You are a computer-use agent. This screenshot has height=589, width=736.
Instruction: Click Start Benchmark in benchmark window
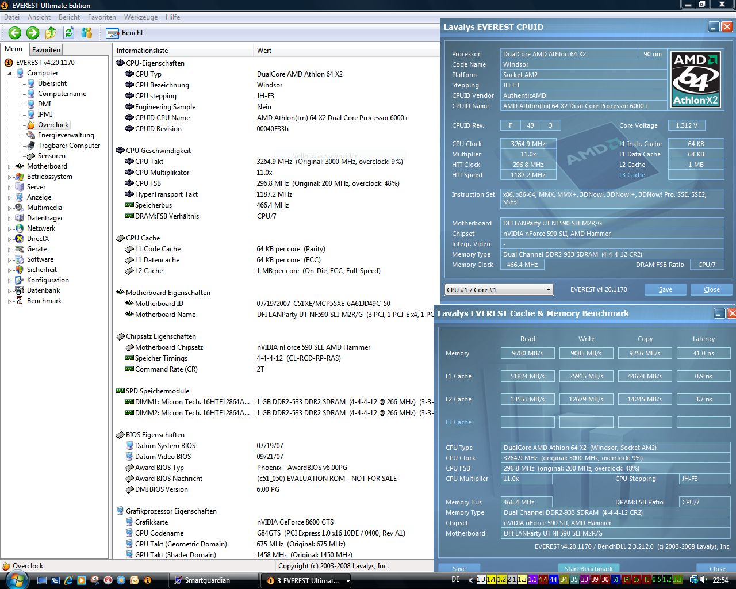click(x=589, y=568)
